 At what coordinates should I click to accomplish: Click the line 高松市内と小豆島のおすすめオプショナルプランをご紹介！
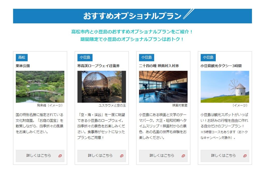point(132,32)
